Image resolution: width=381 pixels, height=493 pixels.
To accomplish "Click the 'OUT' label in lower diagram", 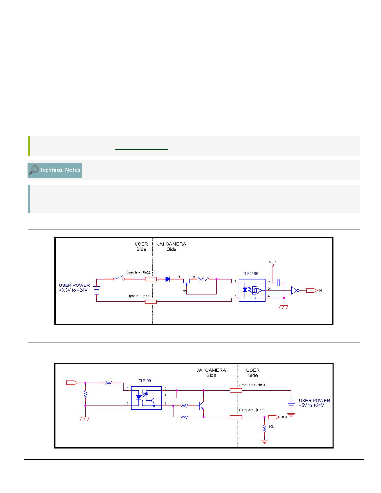I will 284,417.
